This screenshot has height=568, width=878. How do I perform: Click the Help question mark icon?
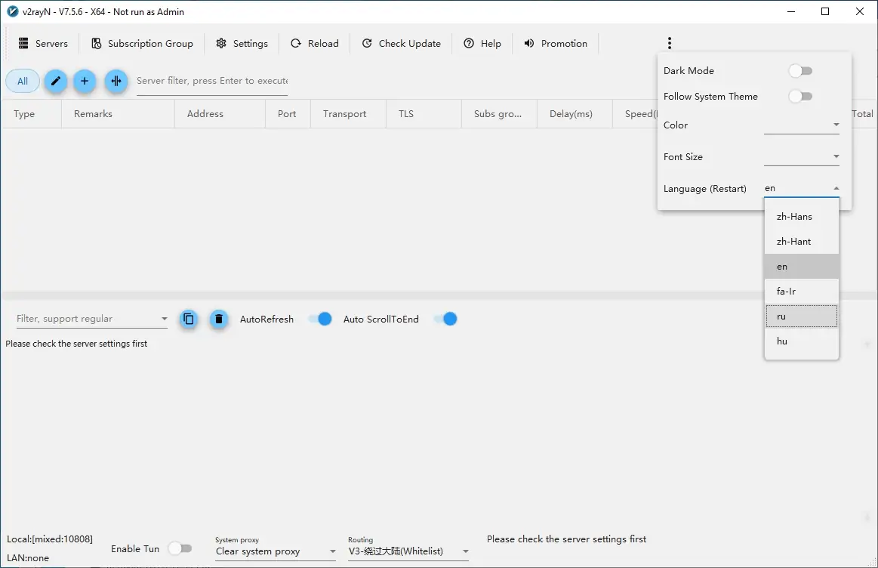(x=469, y=43)
